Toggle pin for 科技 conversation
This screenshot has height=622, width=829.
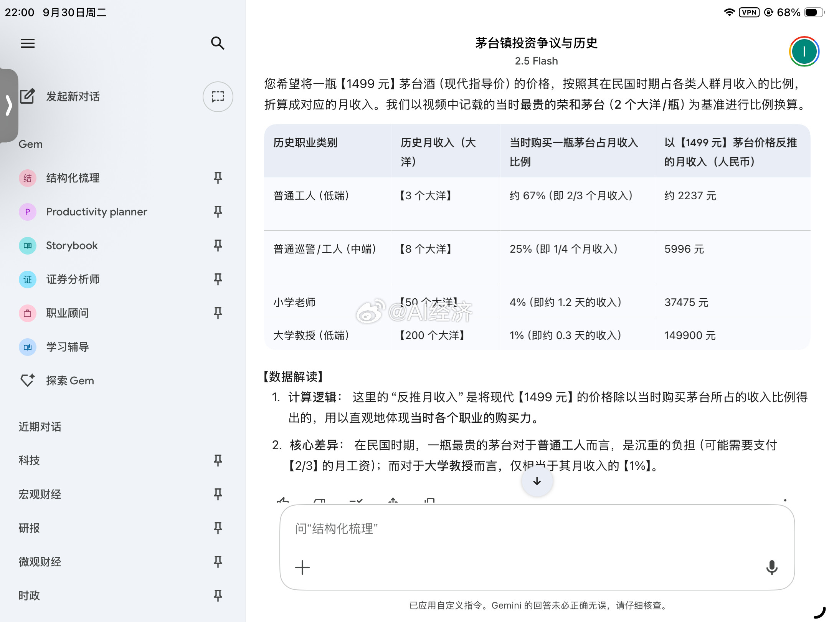coord(218,460)
